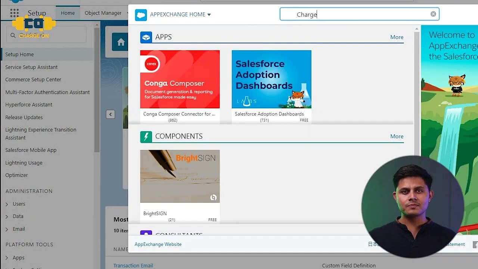Open the Salesforce Adoption Dashboards thumbnail

tap(271, 79)
